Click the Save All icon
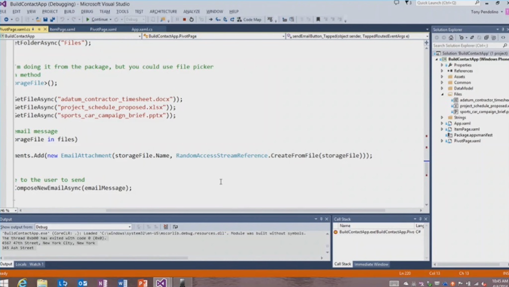Image resolution: width=509 pixels, height=287 pixels. pyautogui.click(x=52, y=19)
